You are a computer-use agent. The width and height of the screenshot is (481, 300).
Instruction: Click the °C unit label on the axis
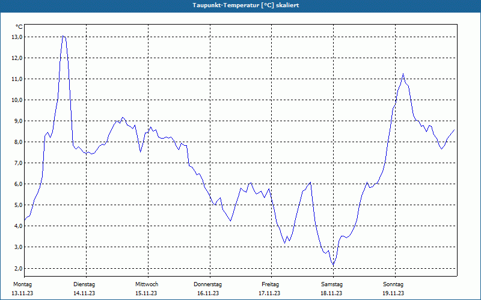pos(19,27)
